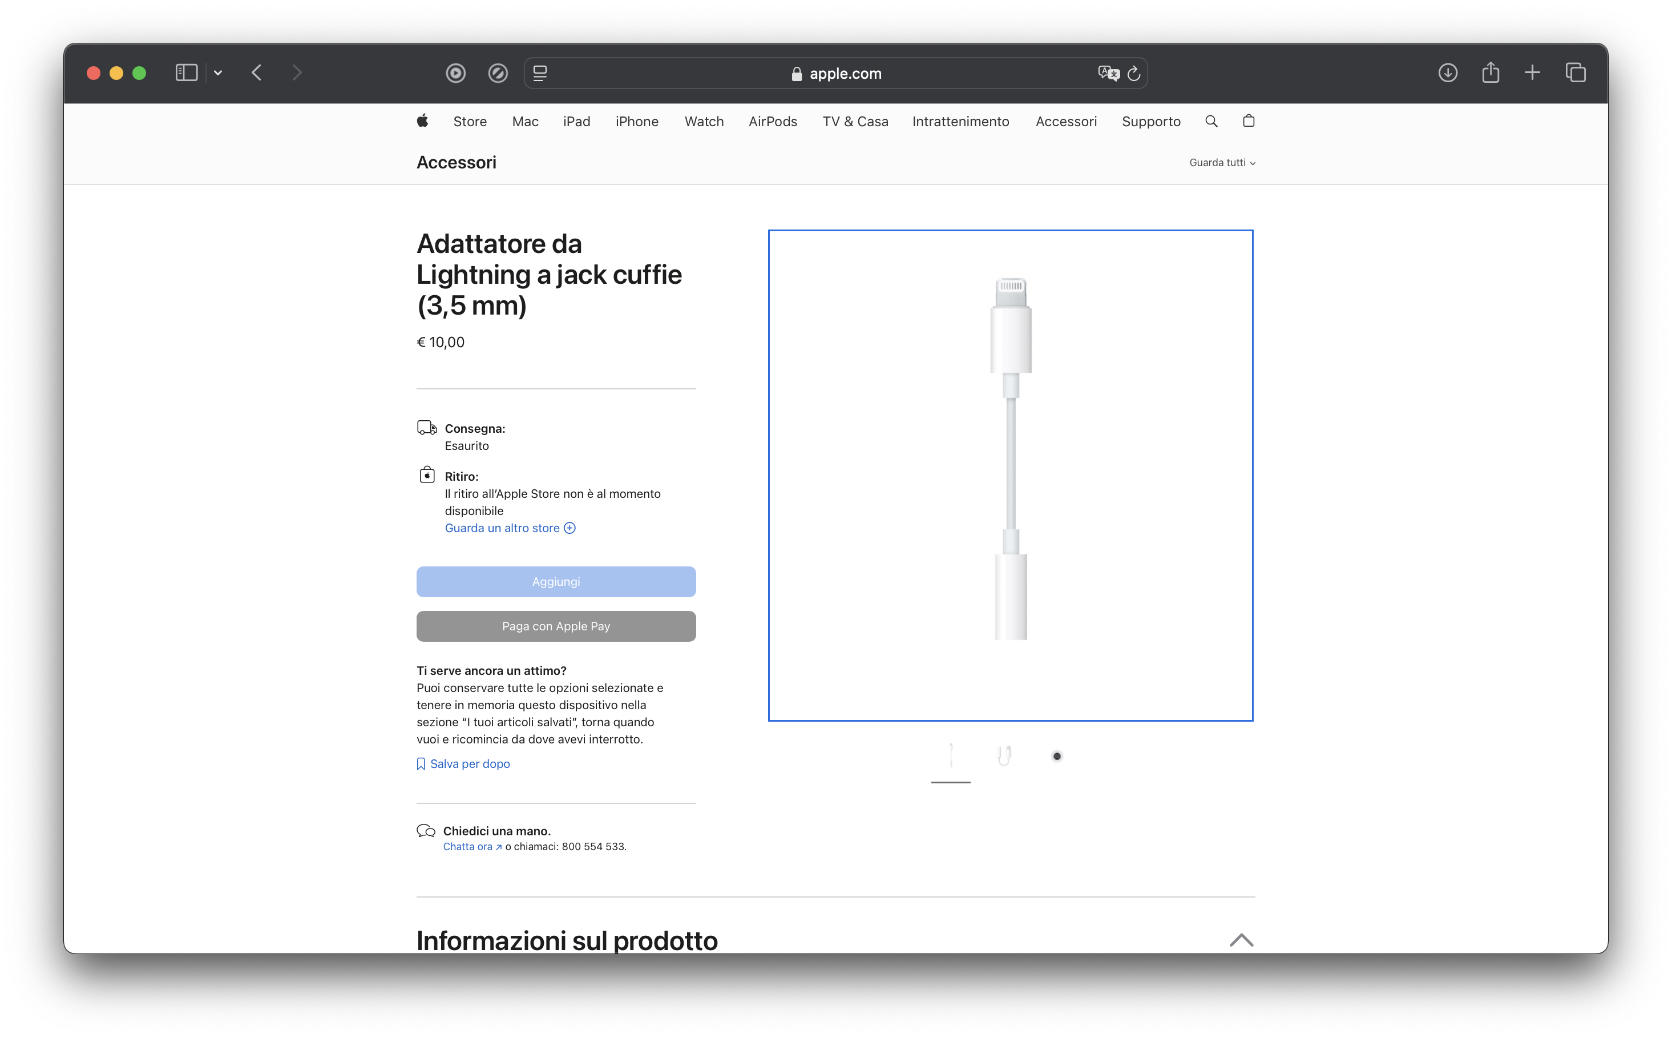Click the Apple logo home icon
Screen dimensions: 1672x1038
tap(423, 121)
